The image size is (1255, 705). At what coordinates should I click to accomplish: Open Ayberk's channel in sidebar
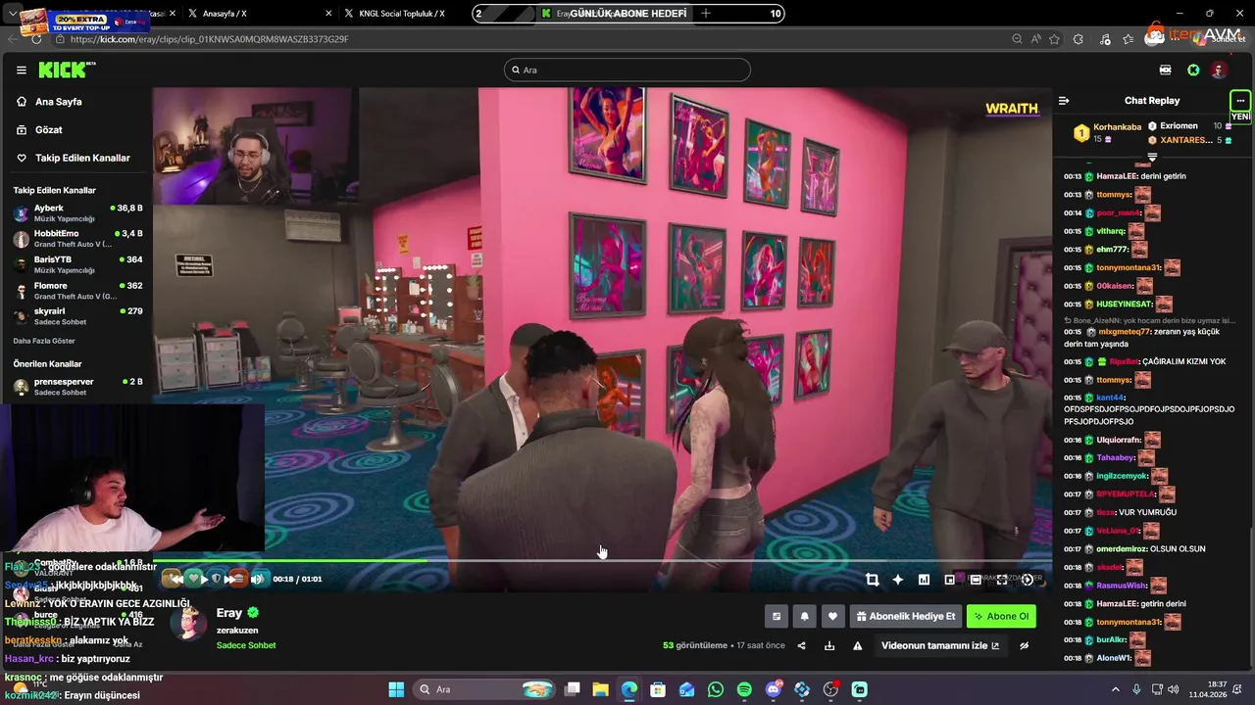tap(76, 213)
